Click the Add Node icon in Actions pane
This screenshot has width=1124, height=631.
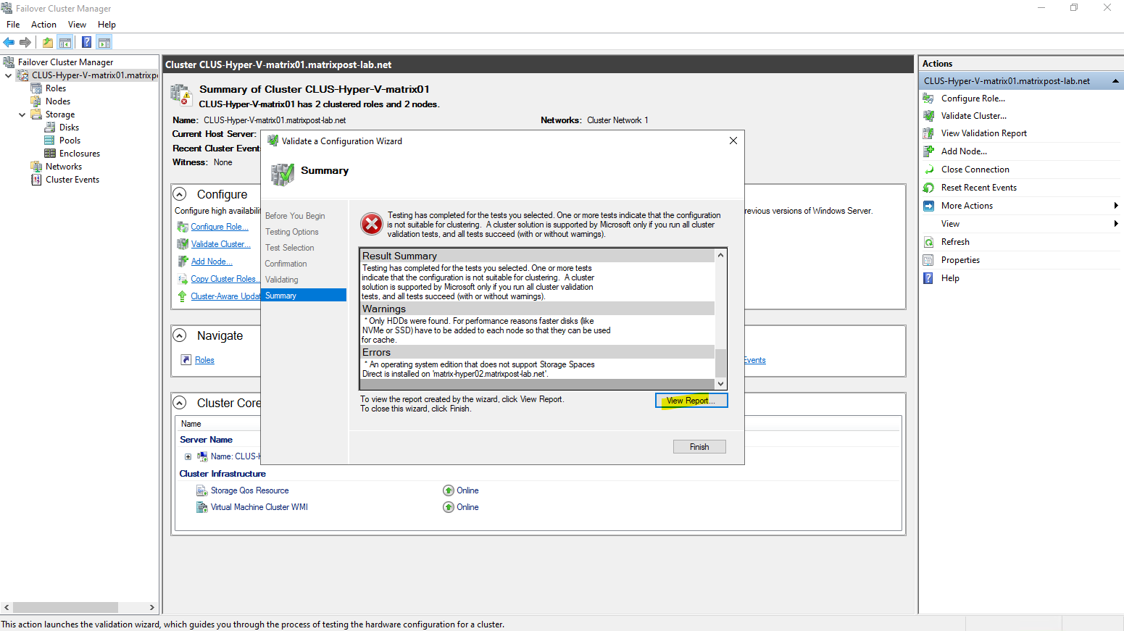pyautogui.click(x=928, y=151)
